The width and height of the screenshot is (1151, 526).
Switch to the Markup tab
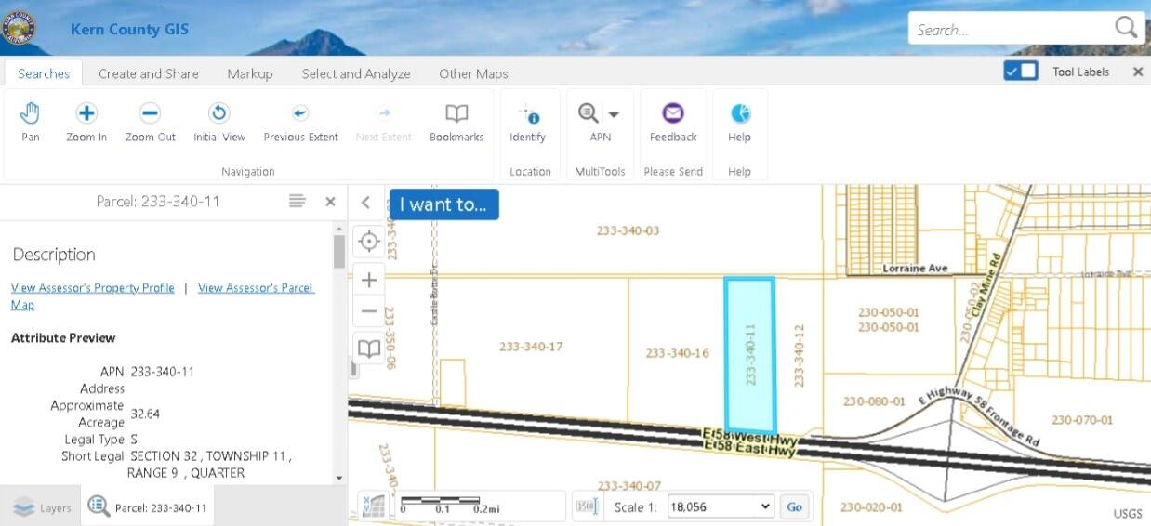pos(249,73)
